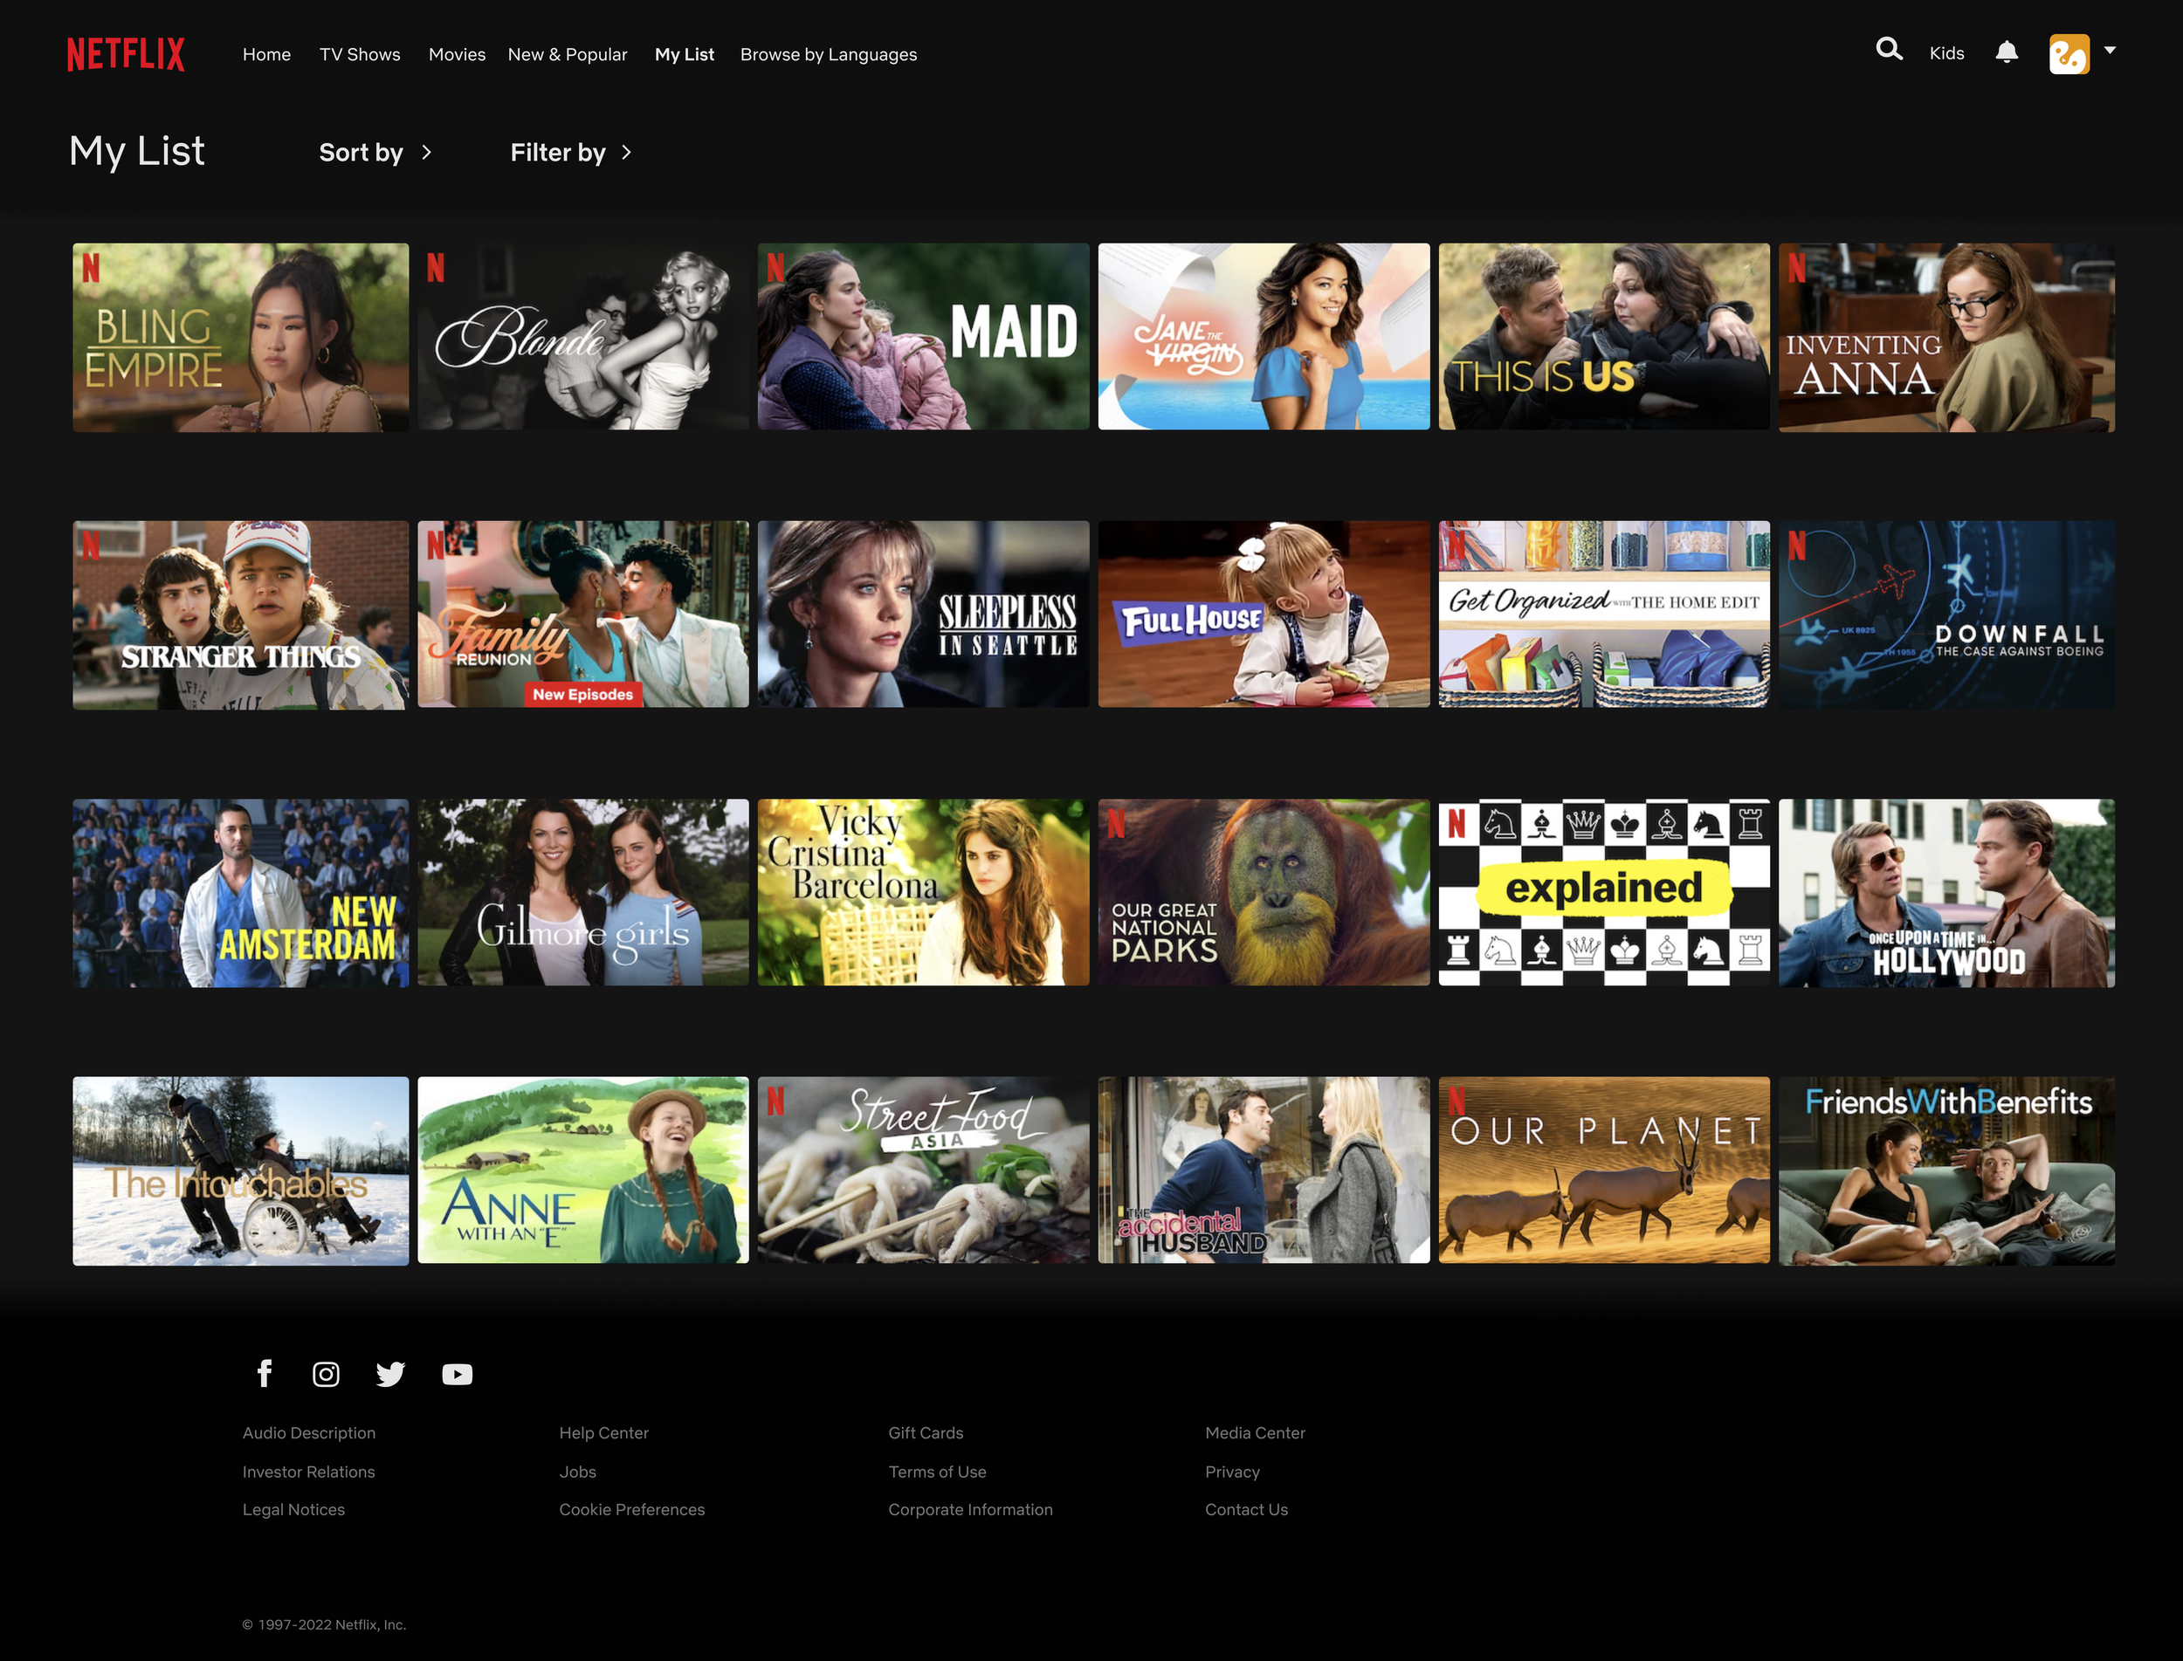This screenshot has height=1661, width=2183.
Task: Click the Netflix logo
Action: coord(126,53)
